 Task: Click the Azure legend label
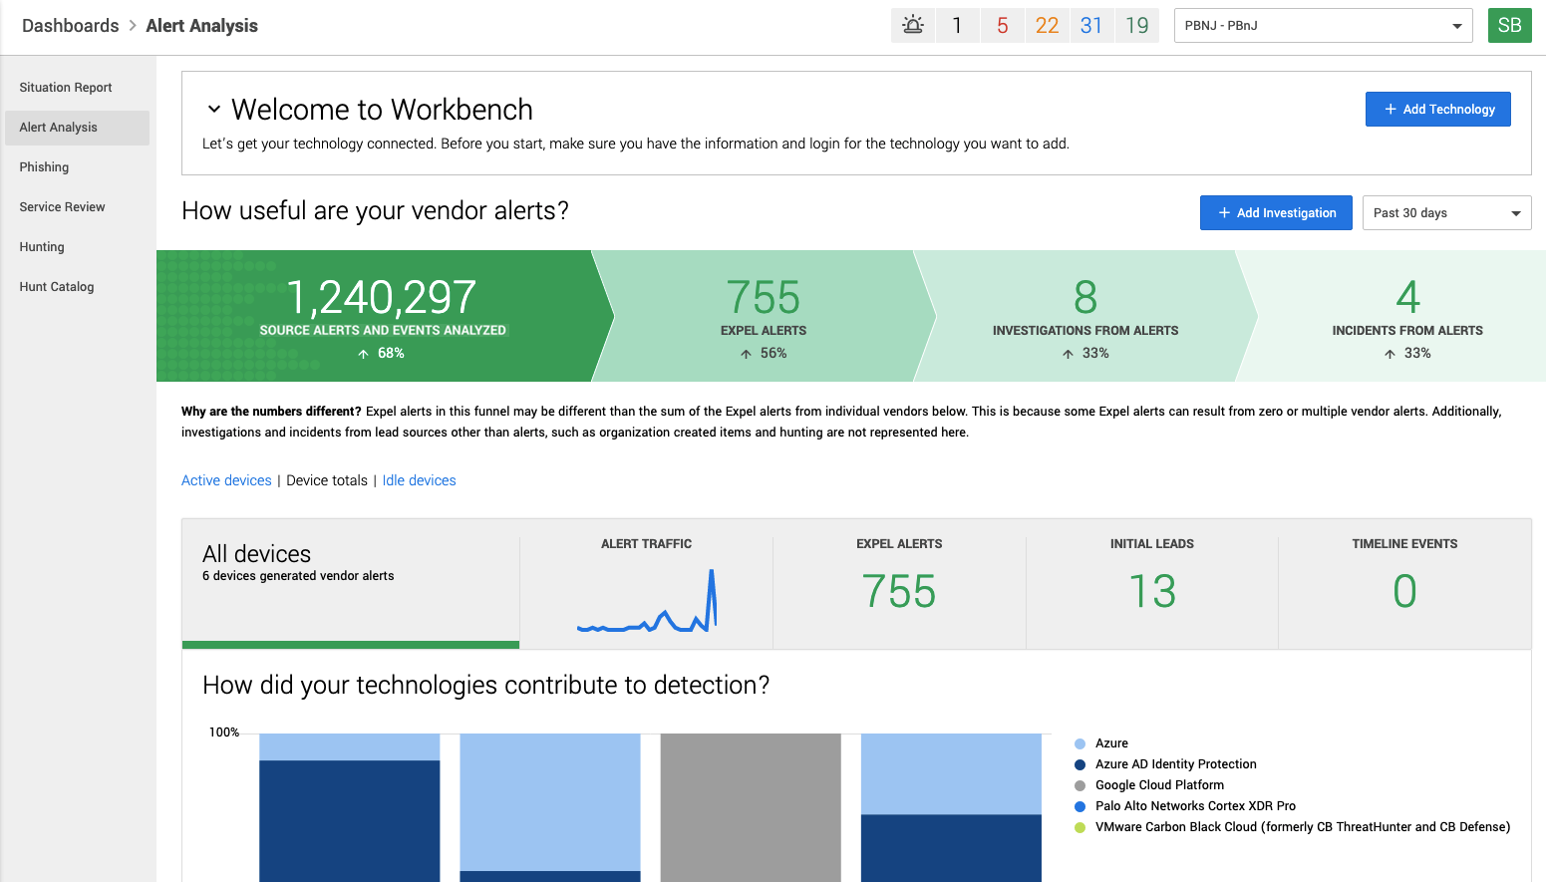tap(1111, 743)
